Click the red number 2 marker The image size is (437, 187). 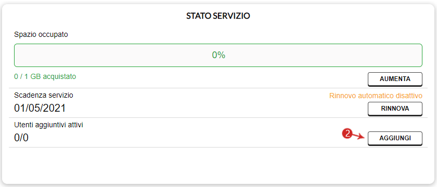(346, 134)
